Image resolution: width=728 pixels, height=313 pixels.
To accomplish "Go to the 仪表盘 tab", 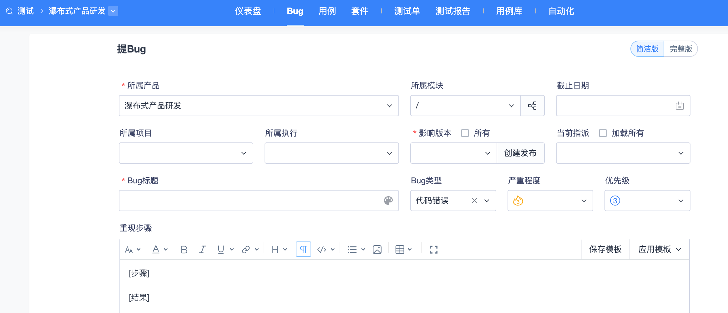I will [x=248, y=11].
